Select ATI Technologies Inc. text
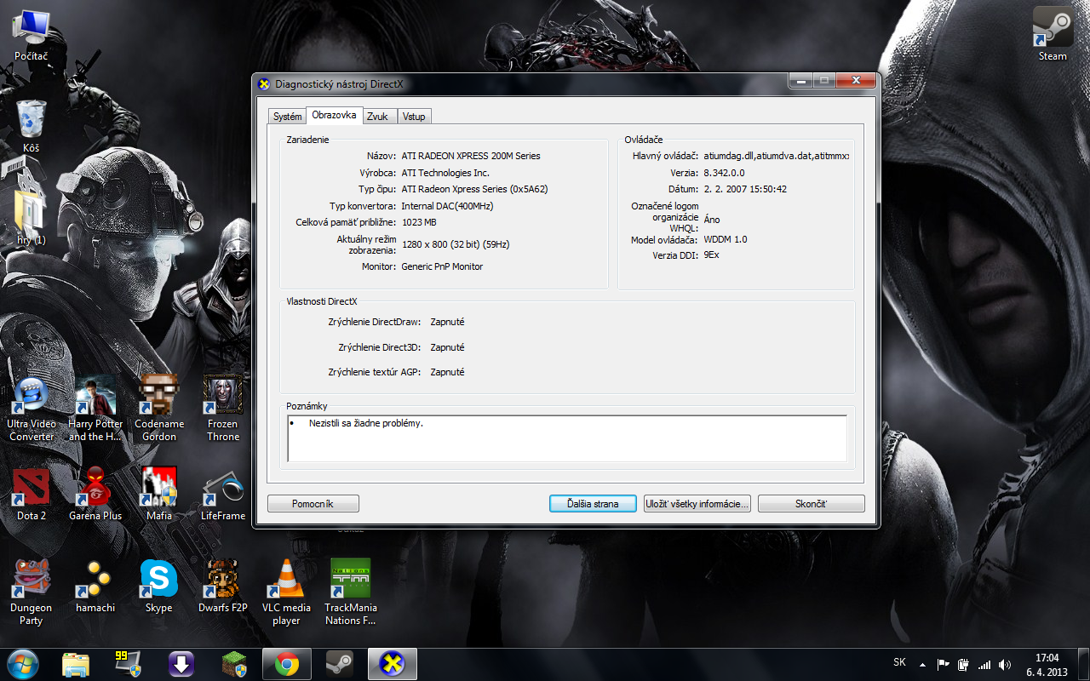 (x=445, y=173)
